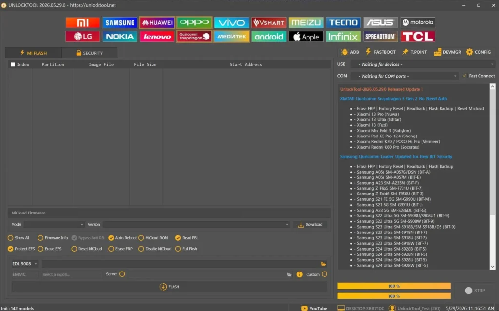This screenshot has width=499, height=311.
Task: Click the FLASH button
Action: click(170, 287)
